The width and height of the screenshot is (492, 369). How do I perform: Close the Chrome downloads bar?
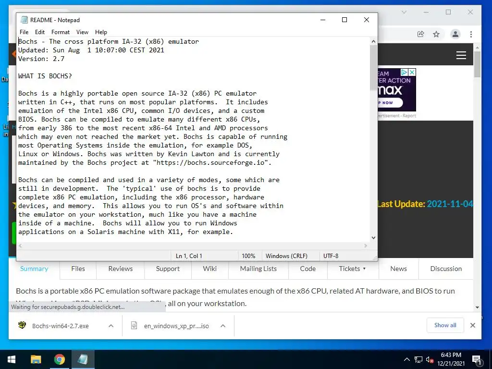[473, 325]
